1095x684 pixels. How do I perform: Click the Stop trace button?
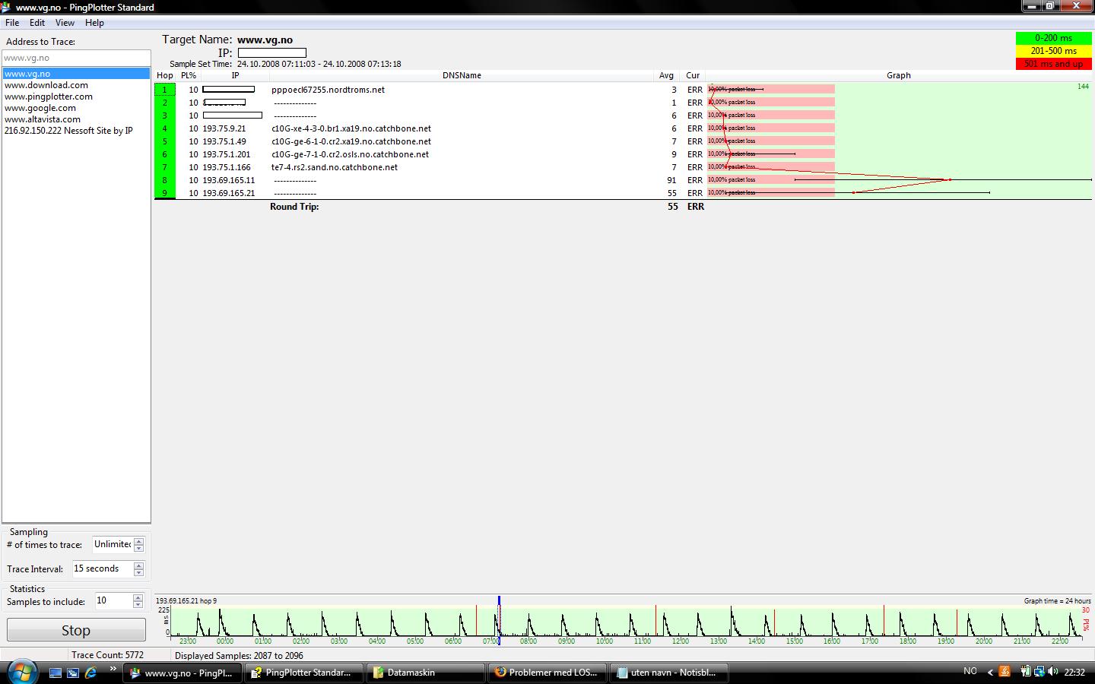click(x=76, y=630)
